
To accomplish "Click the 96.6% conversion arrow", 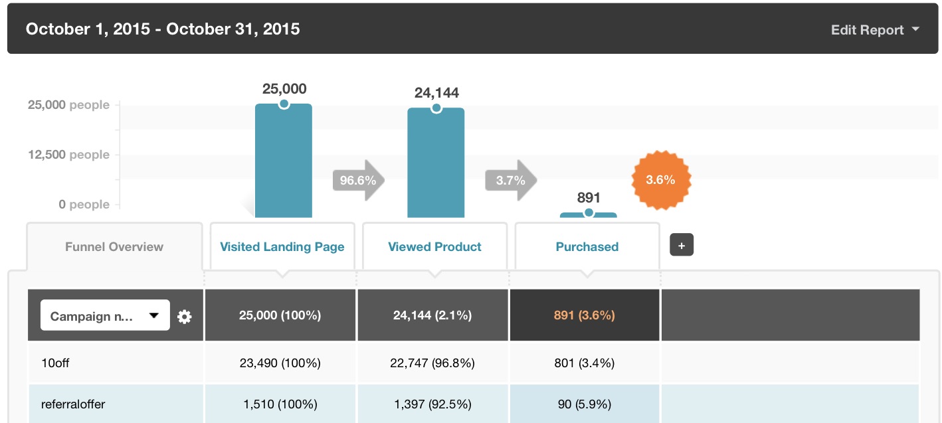I will click(359, 180).
